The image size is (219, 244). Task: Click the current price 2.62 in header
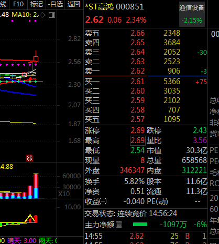94,20
